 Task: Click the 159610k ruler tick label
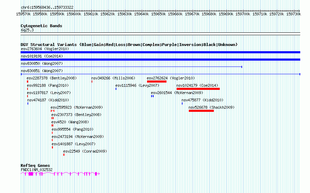(x=91, y=14)
